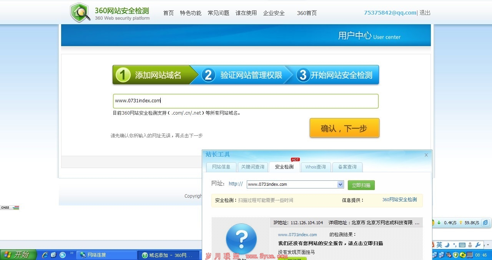Toggle 英 input language indicator
This screenshot has width=492, height=260.
439,244
